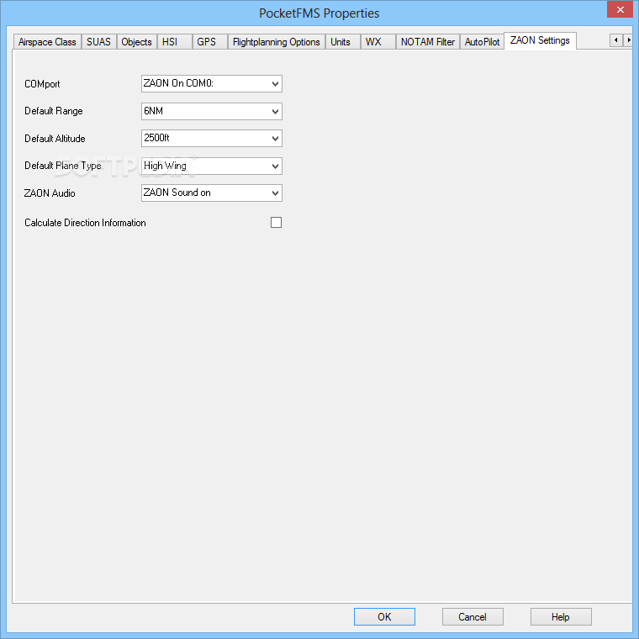Switch to the AutoPilot tab
Viewport: 639px width, 639px height.
[x=482, y=42]
